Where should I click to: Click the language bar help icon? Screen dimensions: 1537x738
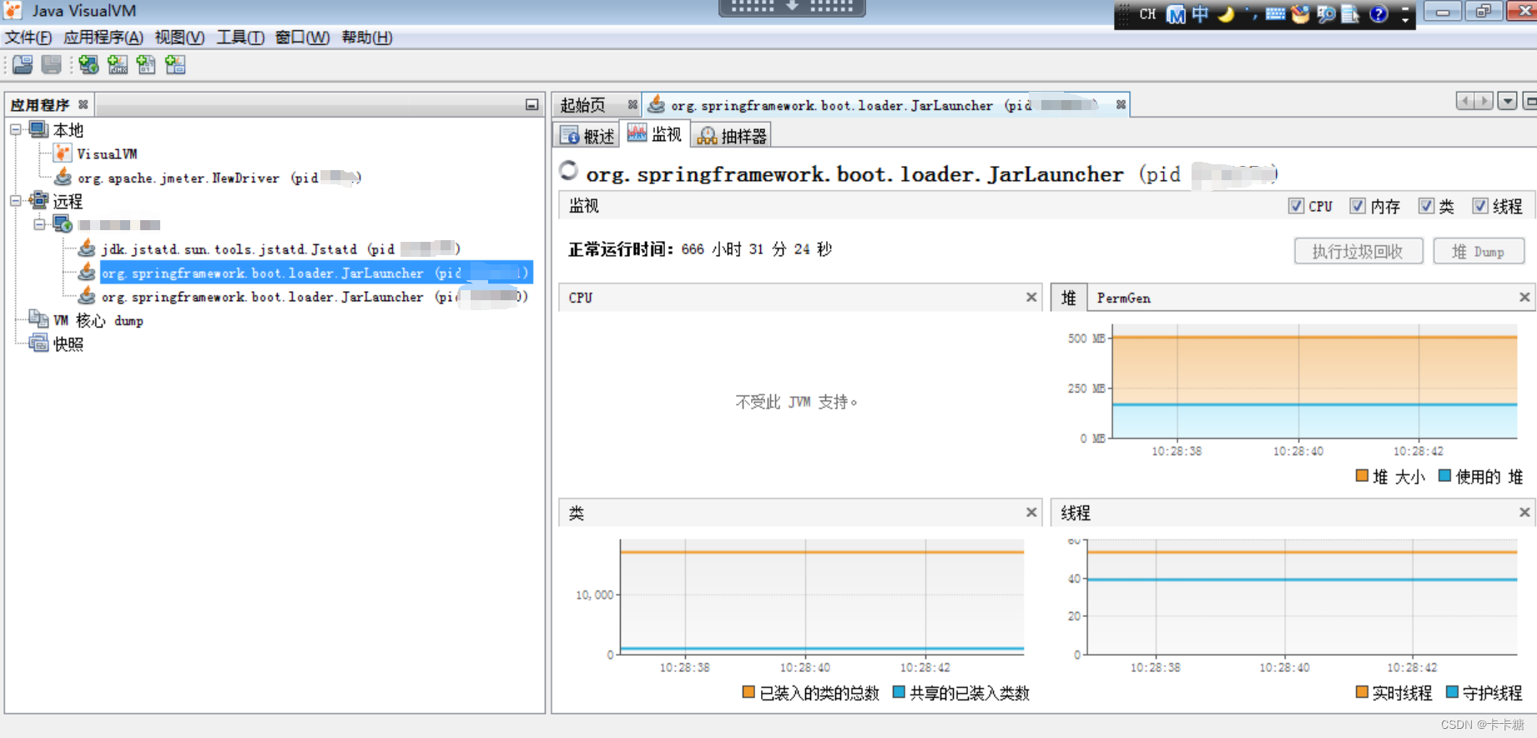coord(1378,14)
